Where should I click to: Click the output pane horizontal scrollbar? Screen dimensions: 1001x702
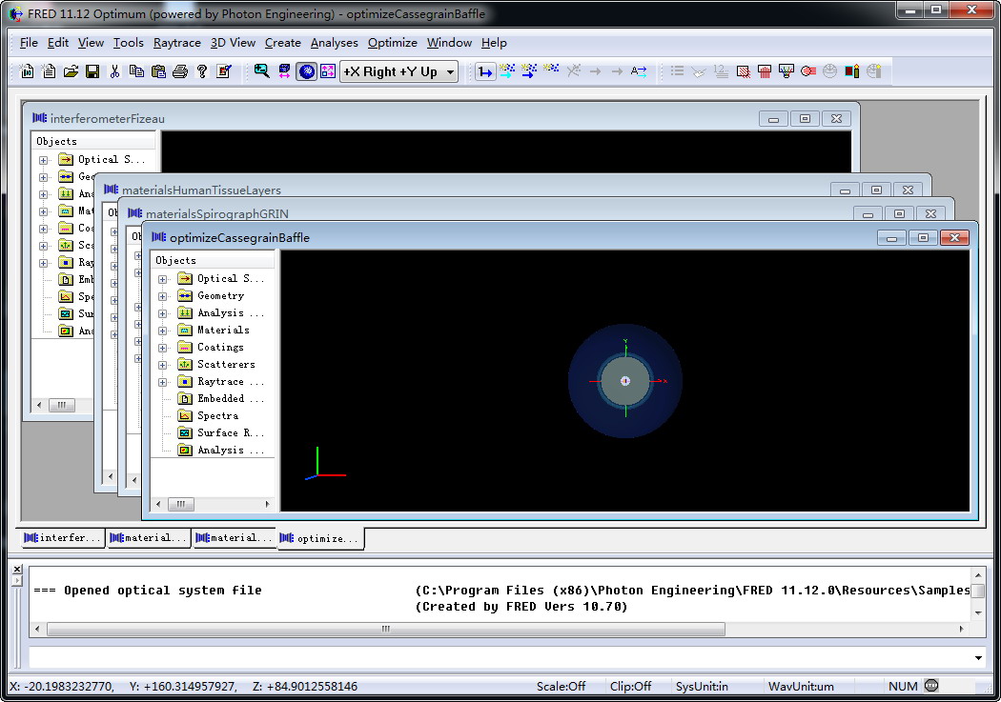(386, 630)
